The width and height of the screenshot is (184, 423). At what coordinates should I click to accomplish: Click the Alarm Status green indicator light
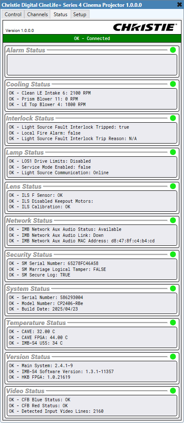173,50
